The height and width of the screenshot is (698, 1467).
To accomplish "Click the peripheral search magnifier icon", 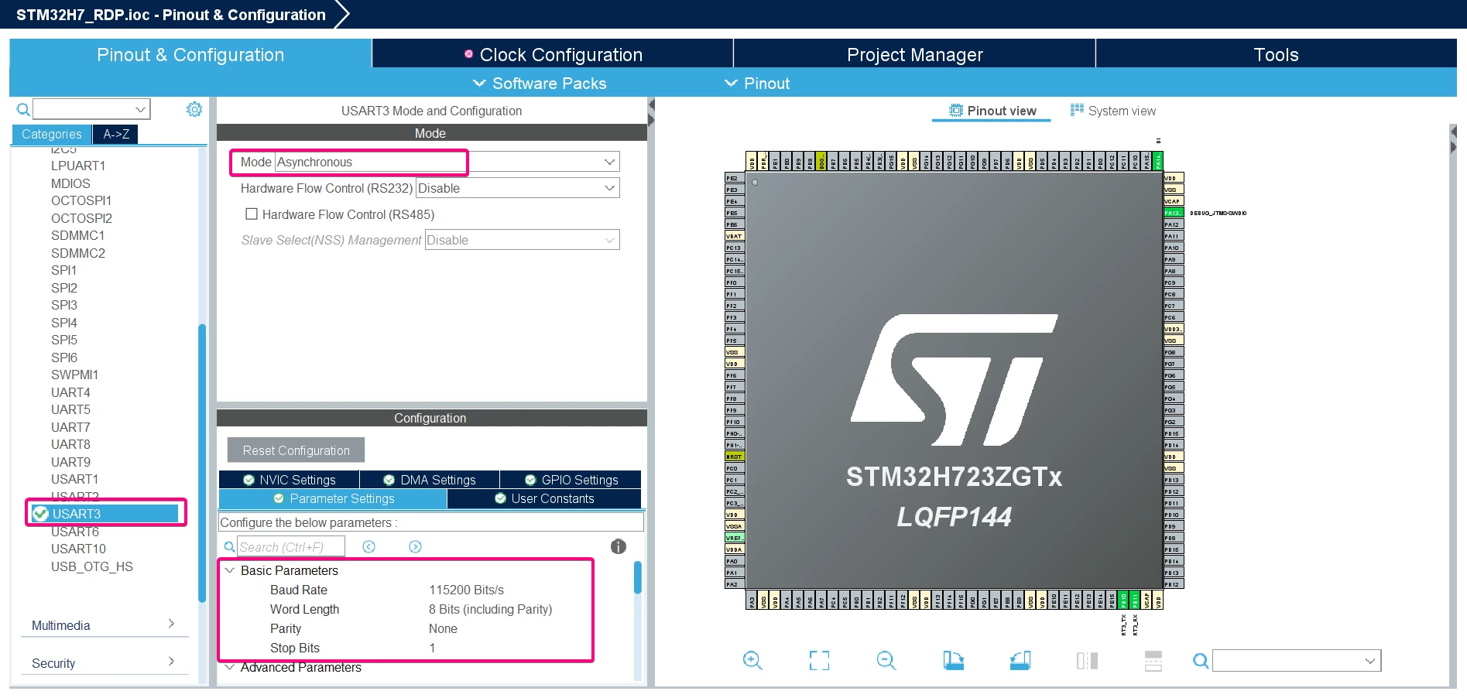I will click(23, 110).
